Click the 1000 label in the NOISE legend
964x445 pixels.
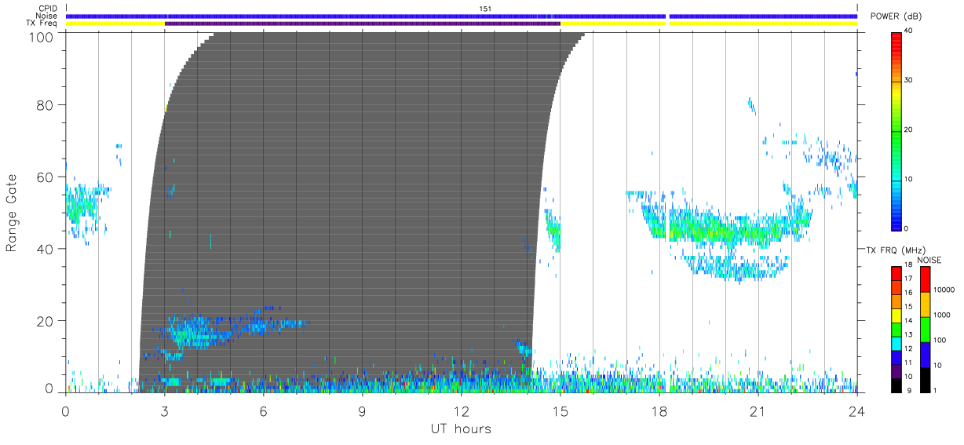point(941,315)
